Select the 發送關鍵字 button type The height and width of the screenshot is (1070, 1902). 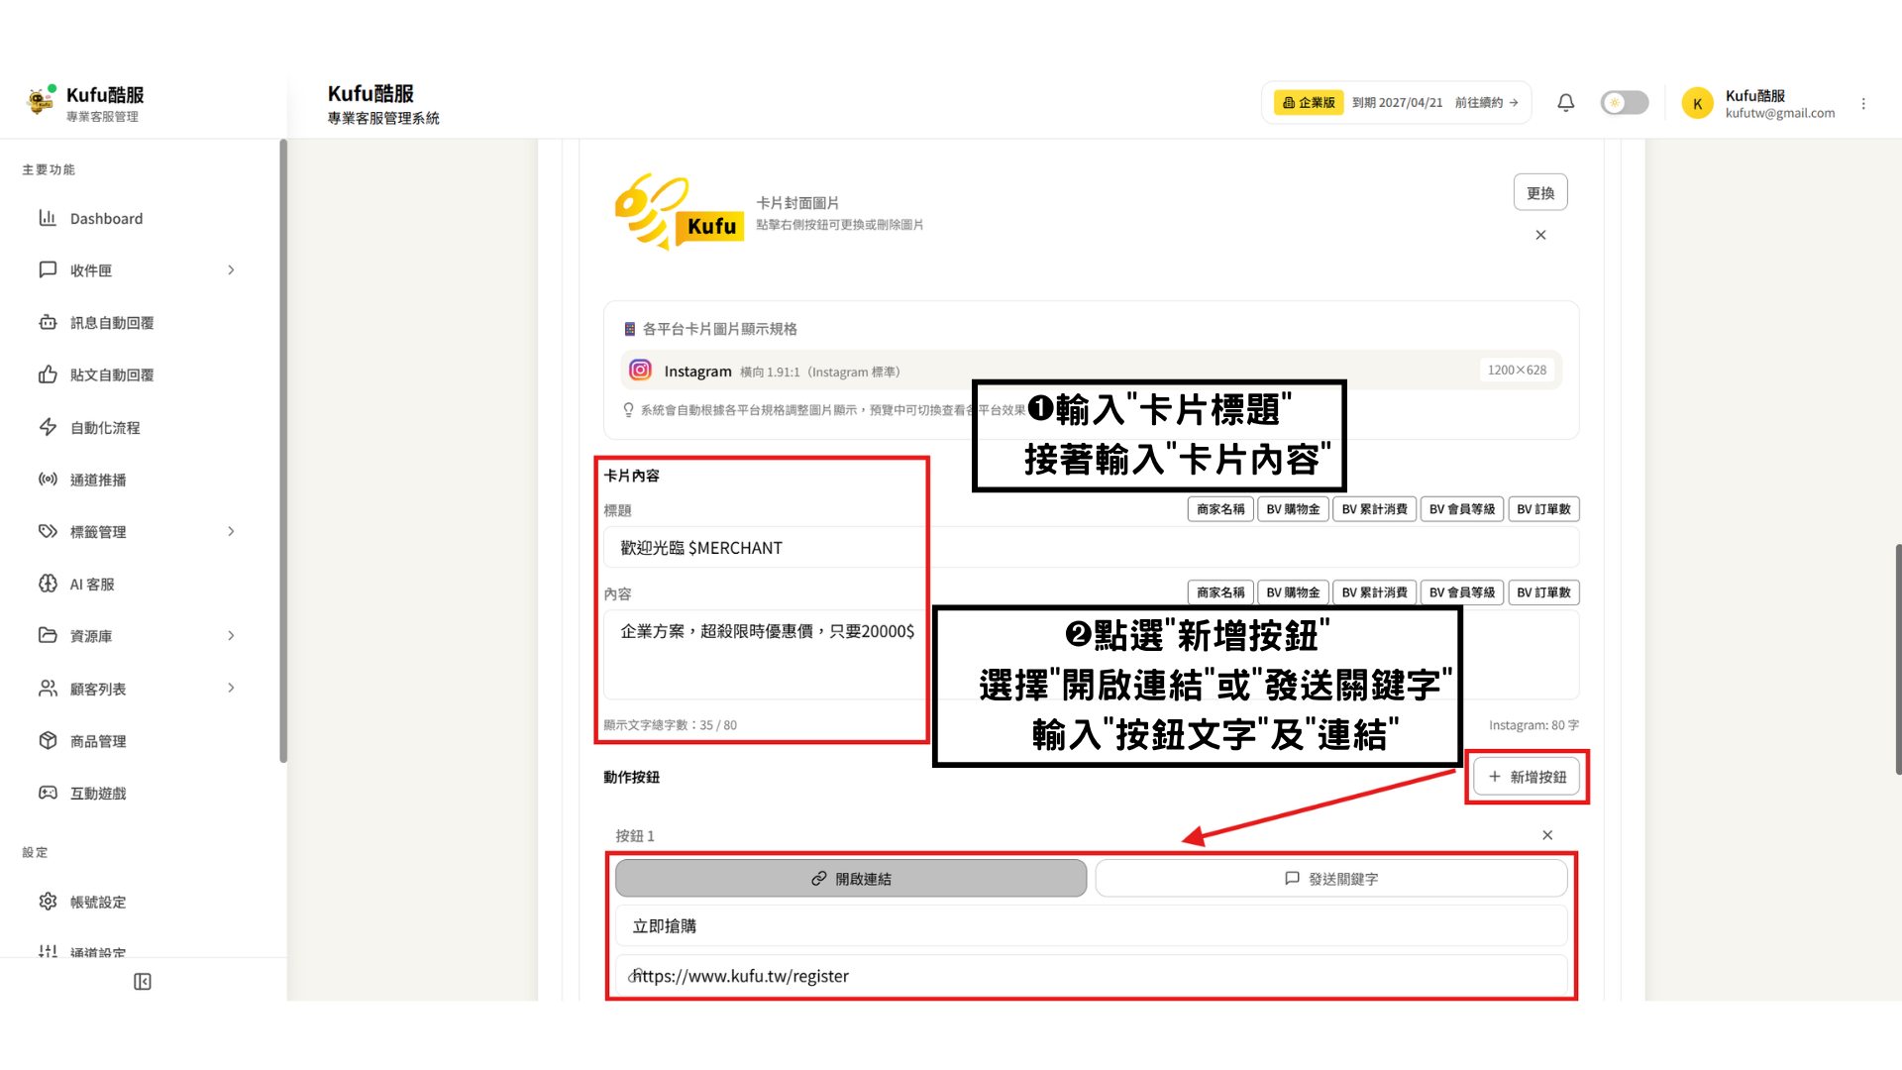[1331, 879]
